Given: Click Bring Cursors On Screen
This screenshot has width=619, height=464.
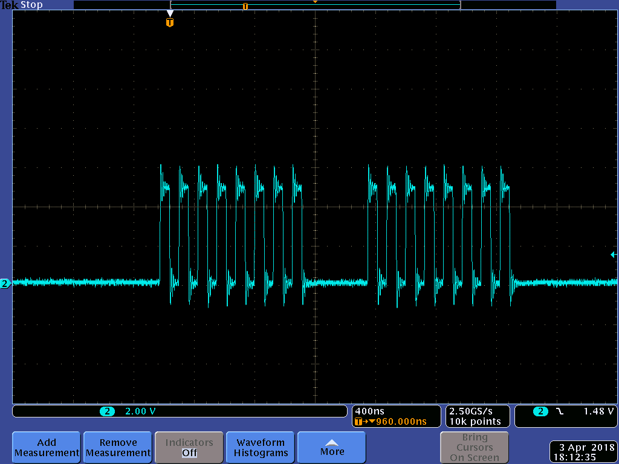Looking at the screenshot, I should click(x=474, y=447).
